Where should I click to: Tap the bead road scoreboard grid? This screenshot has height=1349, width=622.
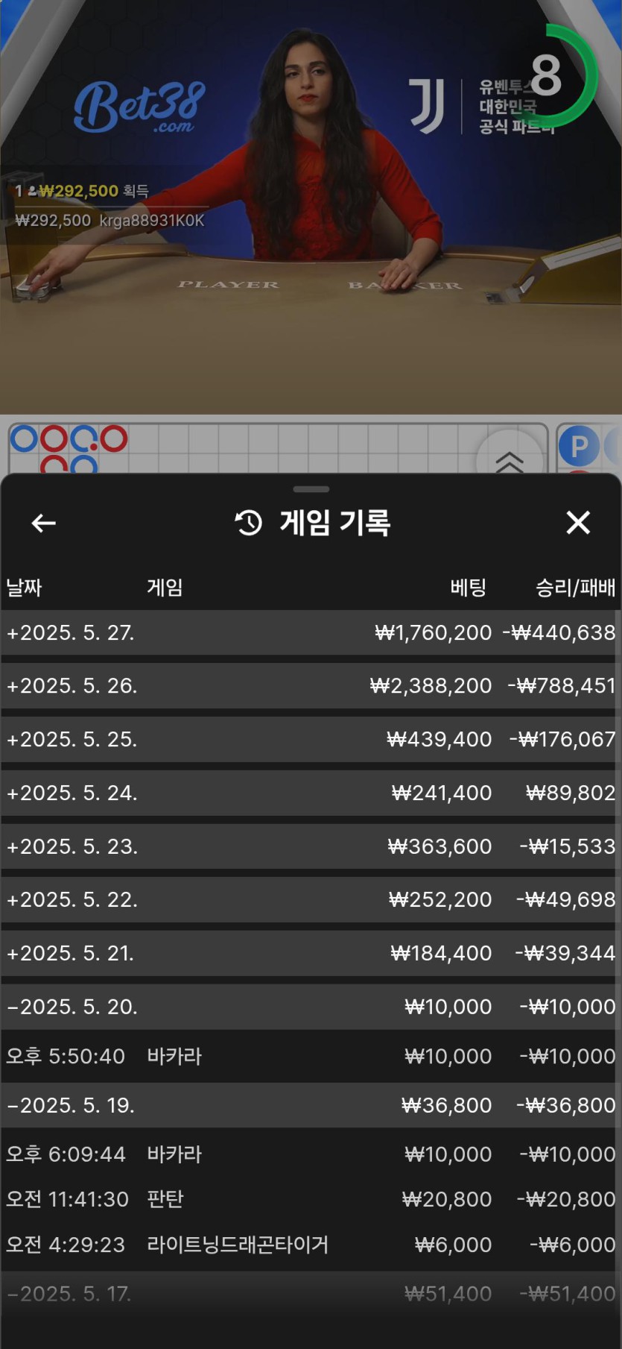276,447
